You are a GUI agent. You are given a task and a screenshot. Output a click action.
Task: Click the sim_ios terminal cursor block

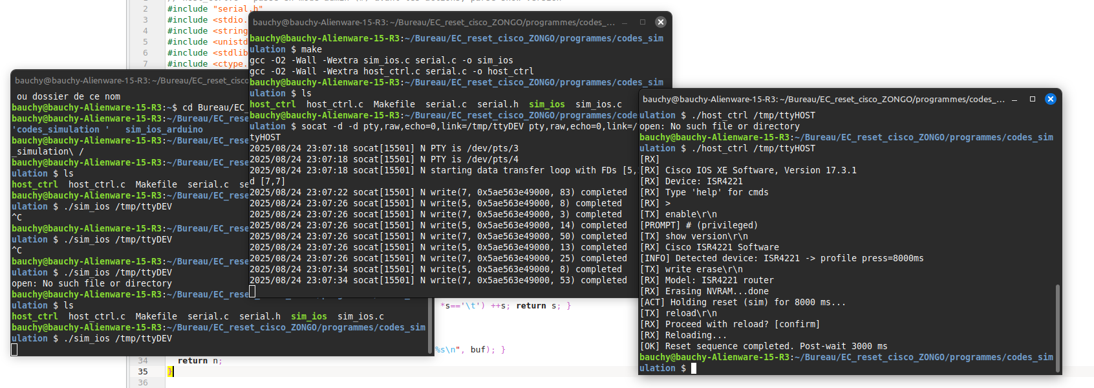(14, 350)
